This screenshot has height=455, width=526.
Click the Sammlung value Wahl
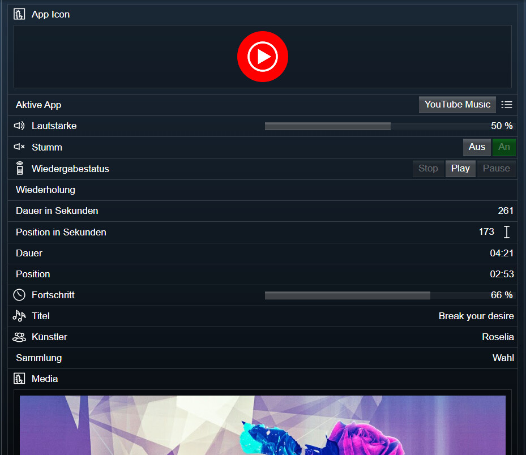pyautogui.click(x=503, y=358)
